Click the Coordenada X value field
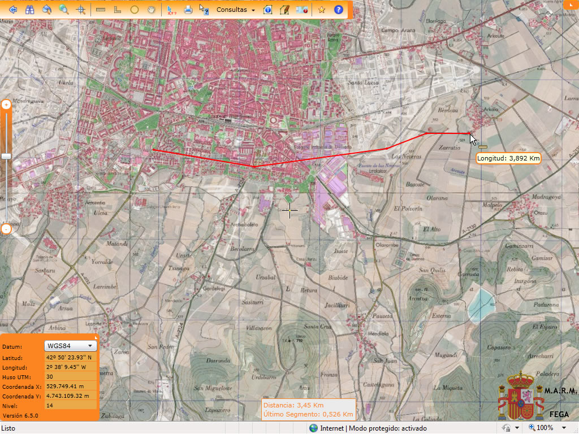The height and width of the screenshot is (434, 579). (x=70, y=387)
